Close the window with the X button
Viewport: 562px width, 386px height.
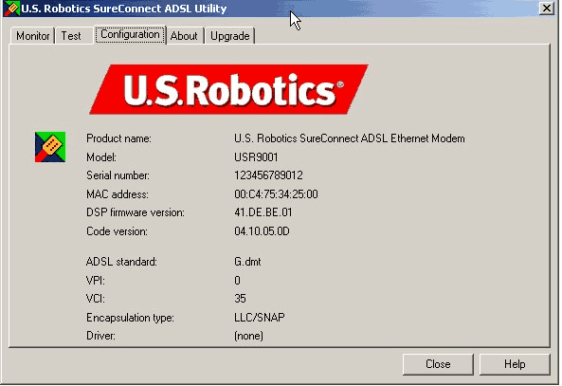547,9
